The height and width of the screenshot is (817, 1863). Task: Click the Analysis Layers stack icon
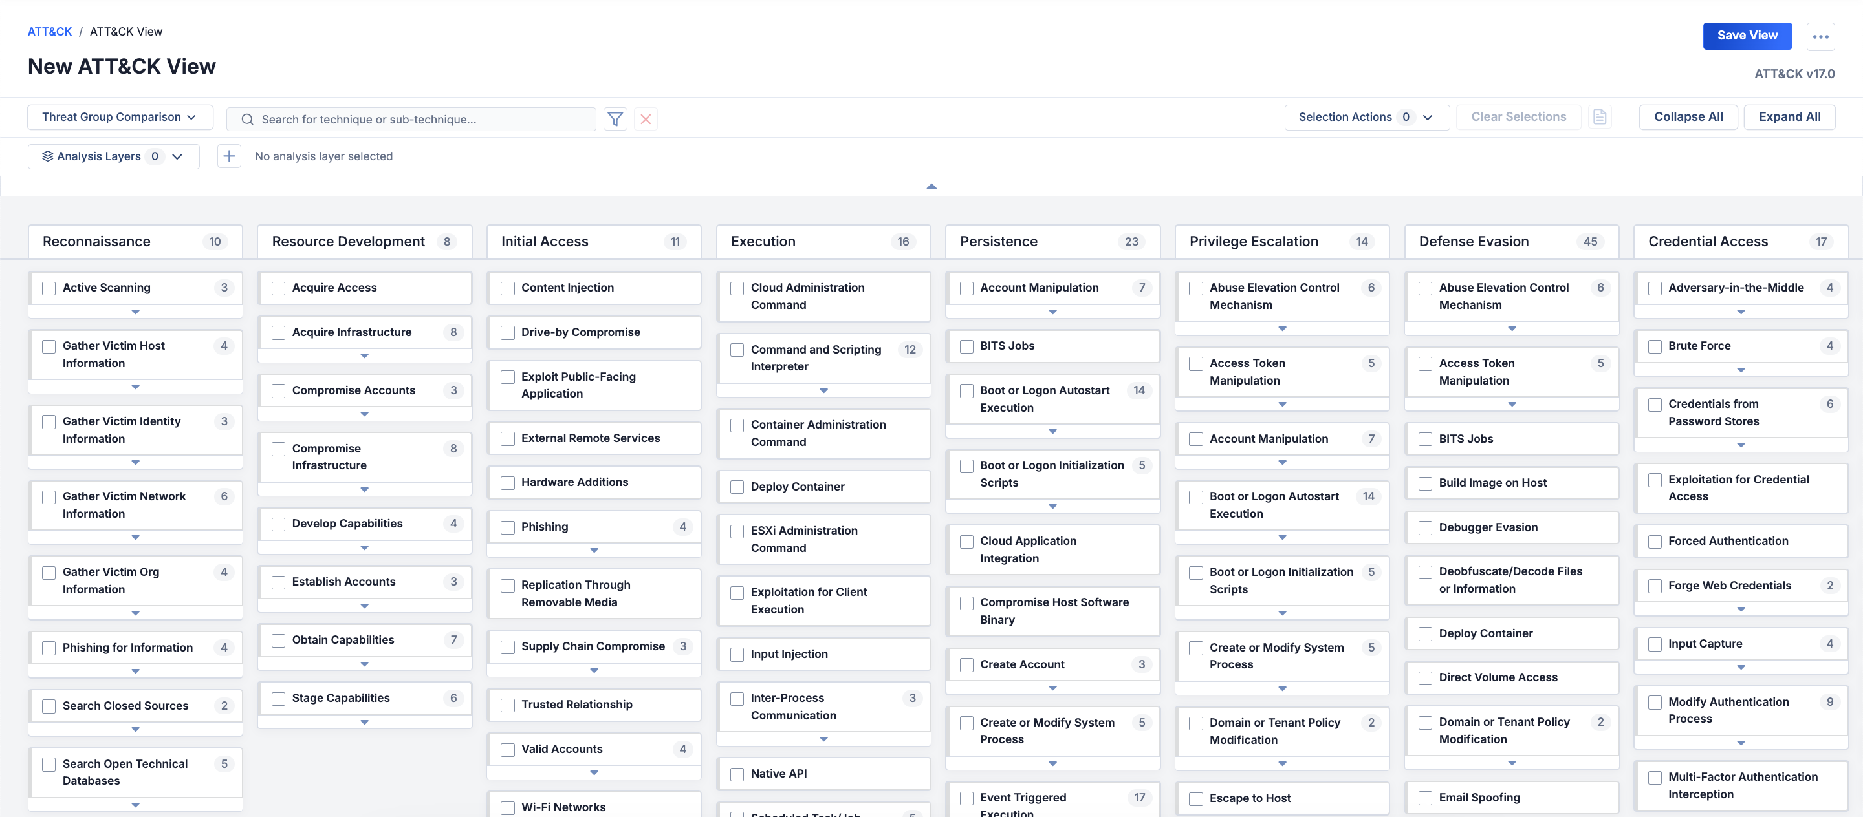[x=48, y=156]
